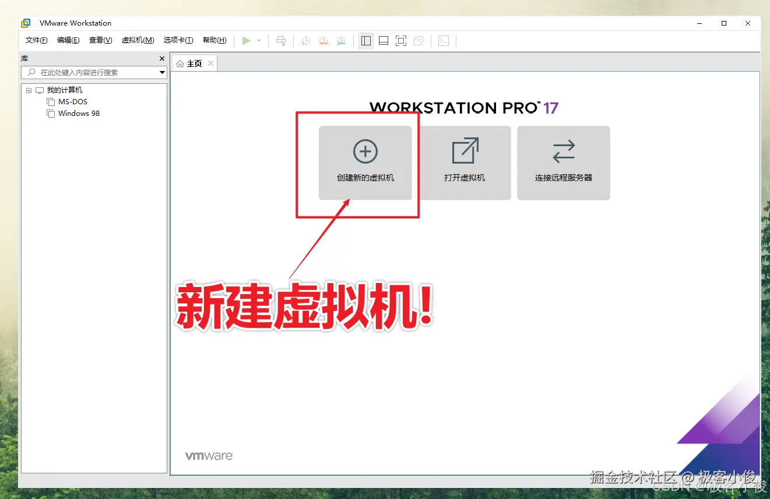Close the 库 library panel

162,59
